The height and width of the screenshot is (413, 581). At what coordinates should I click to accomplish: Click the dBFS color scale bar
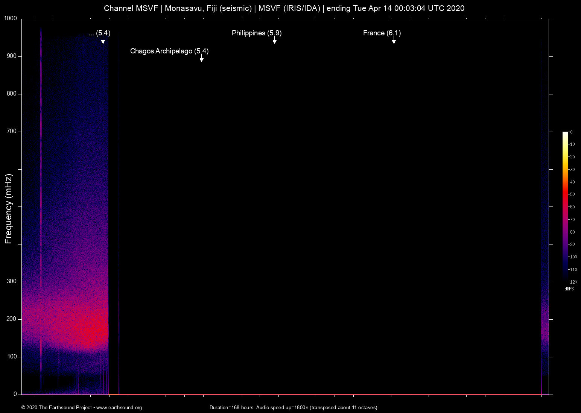click(565, 206)
